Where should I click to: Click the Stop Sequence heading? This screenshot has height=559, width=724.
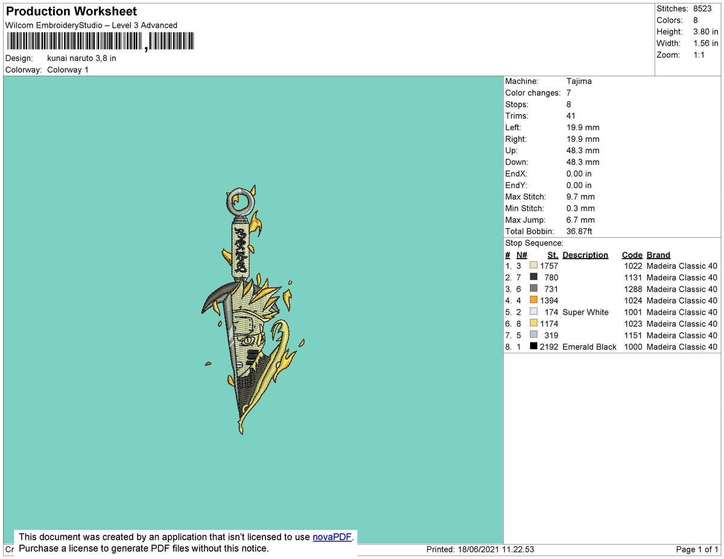point(534,243)
